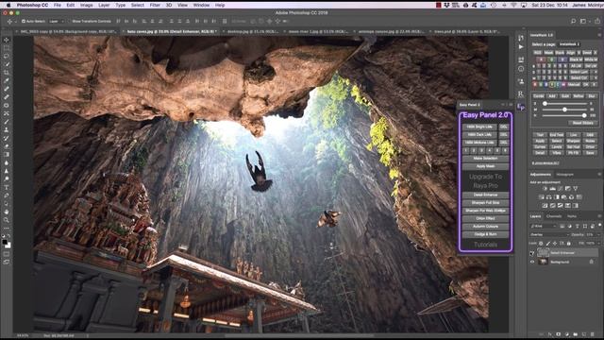Click Dodge & Burn in Easy Panel

click(485, 234)
